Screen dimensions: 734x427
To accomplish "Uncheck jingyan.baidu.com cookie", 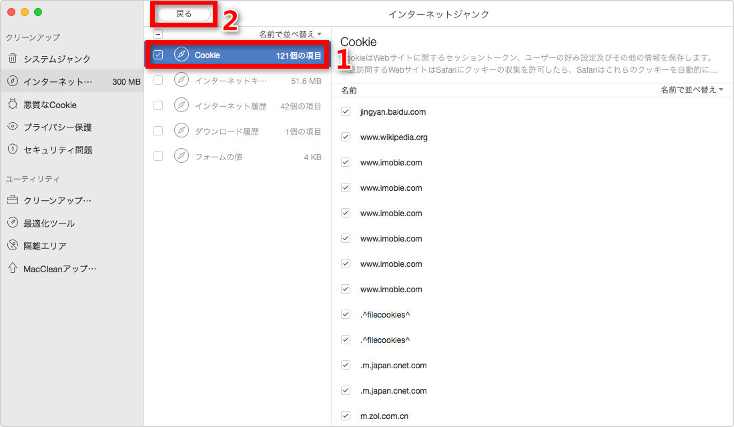I will [346, 111].
